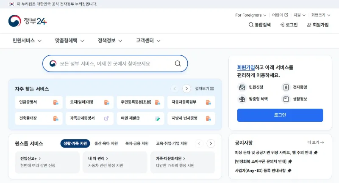Click the blue 로그인 button
Image resolution: width=339 pixels, height=183 pixels.
[x=280, y=115]
